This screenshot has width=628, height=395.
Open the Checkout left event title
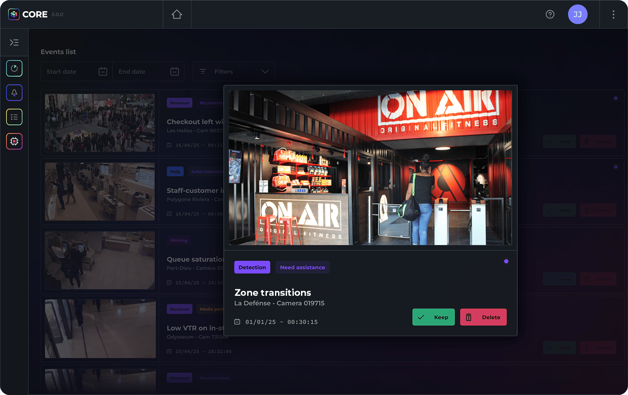click(195, 122)
